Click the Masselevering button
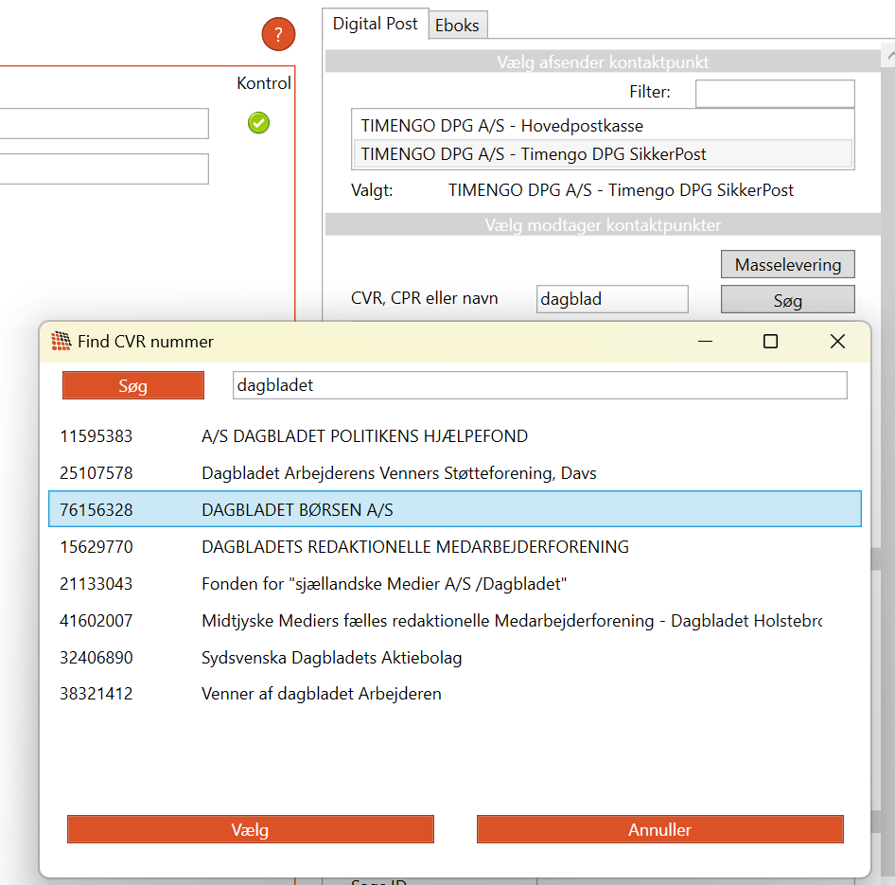The image size is (895, 885). 787,265
